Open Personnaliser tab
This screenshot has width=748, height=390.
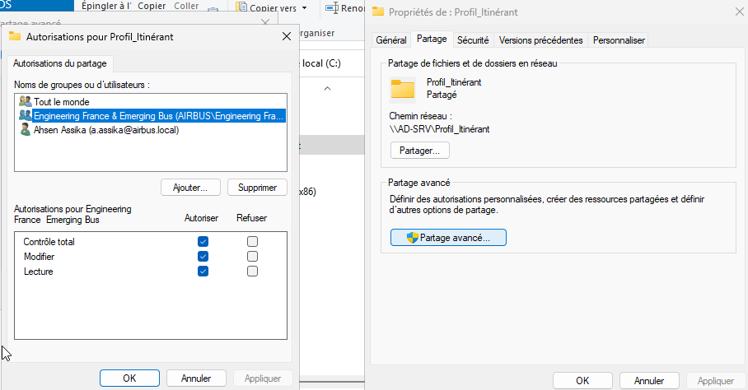click(619, 40)
